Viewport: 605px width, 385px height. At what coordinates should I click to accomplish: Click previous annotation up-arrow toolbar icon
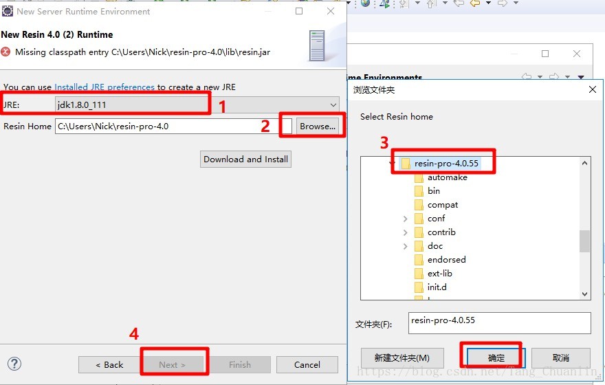(431, 3)
